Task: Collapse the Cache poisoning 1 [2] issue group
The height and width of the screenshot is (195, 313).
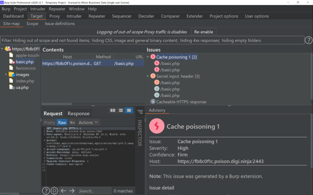Action: tap(148, 57)
